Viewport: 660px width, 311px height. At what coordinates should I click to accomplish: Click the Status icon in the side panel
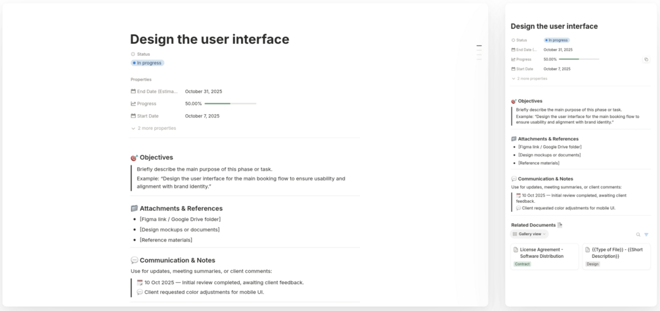point(514,40)
